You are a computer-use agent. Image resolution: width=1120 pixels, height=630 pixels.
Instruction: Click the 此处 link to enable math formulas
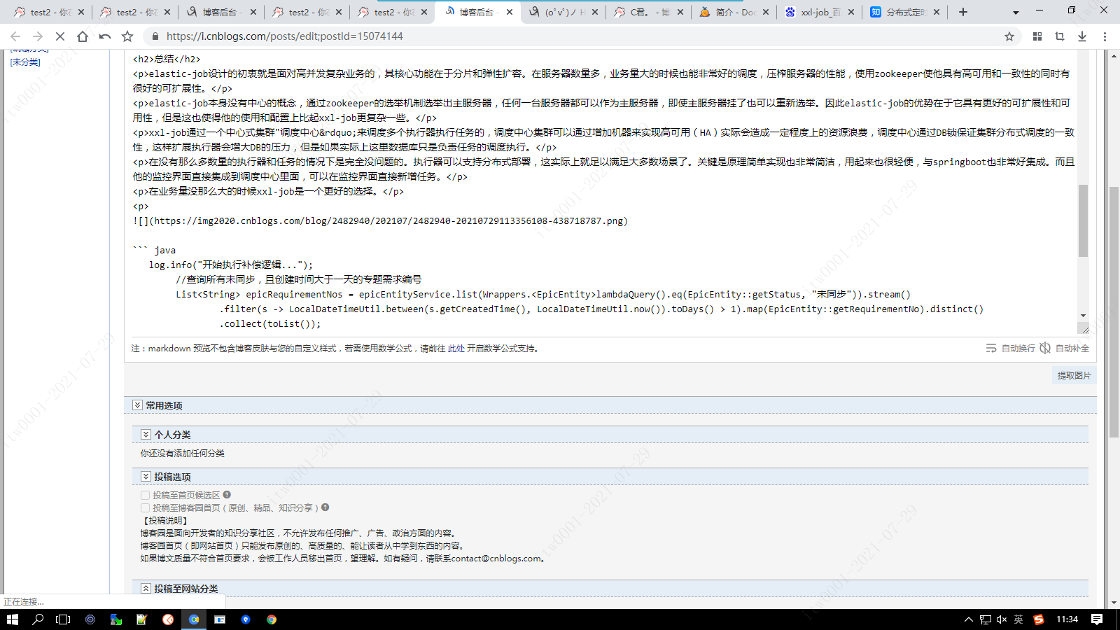456,349
